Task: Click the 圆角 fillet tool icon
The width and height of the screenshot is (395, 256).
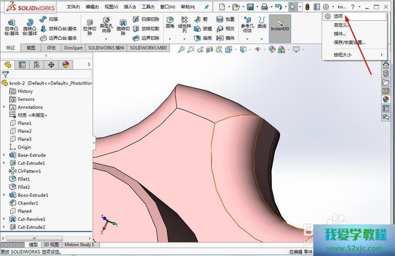Action: point(170,23)
